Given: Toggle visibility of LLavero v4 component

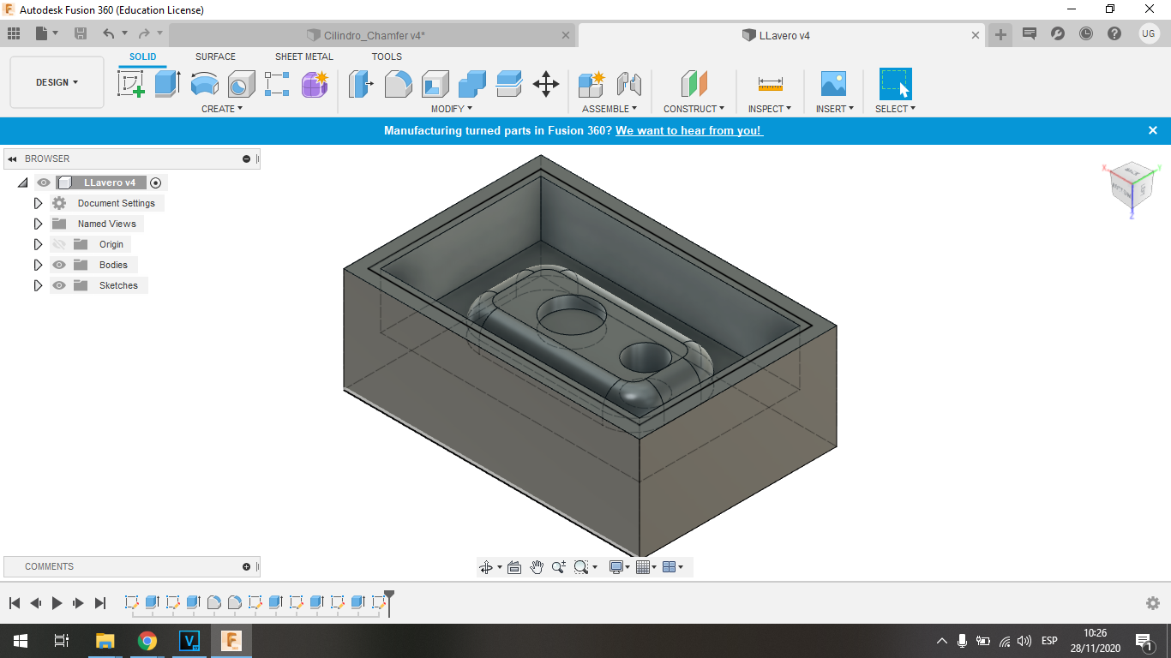Looking at the screenshot, I should tap(44, 182).
